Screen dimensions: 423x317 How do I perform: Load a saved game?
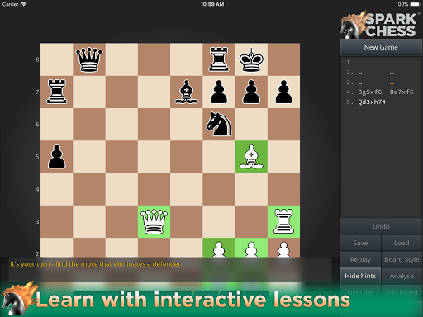(402, 243)
